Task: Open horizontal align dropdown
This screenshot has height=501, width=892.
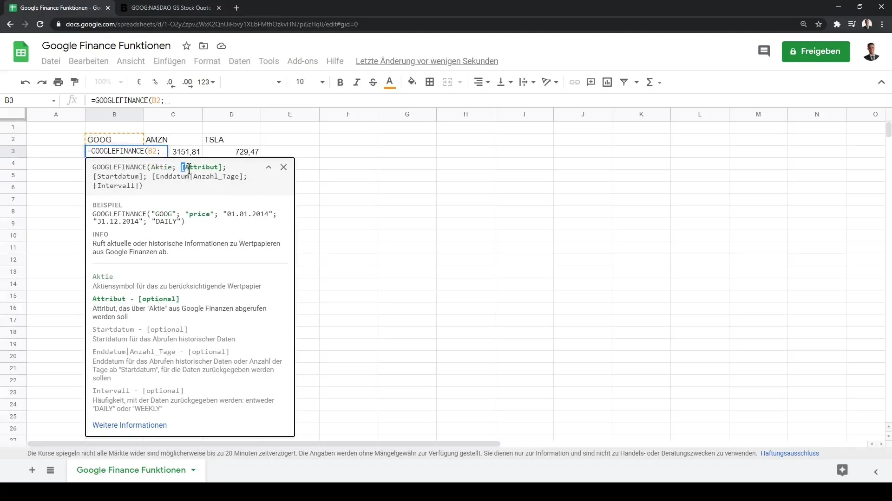Action: pos(482,82)
